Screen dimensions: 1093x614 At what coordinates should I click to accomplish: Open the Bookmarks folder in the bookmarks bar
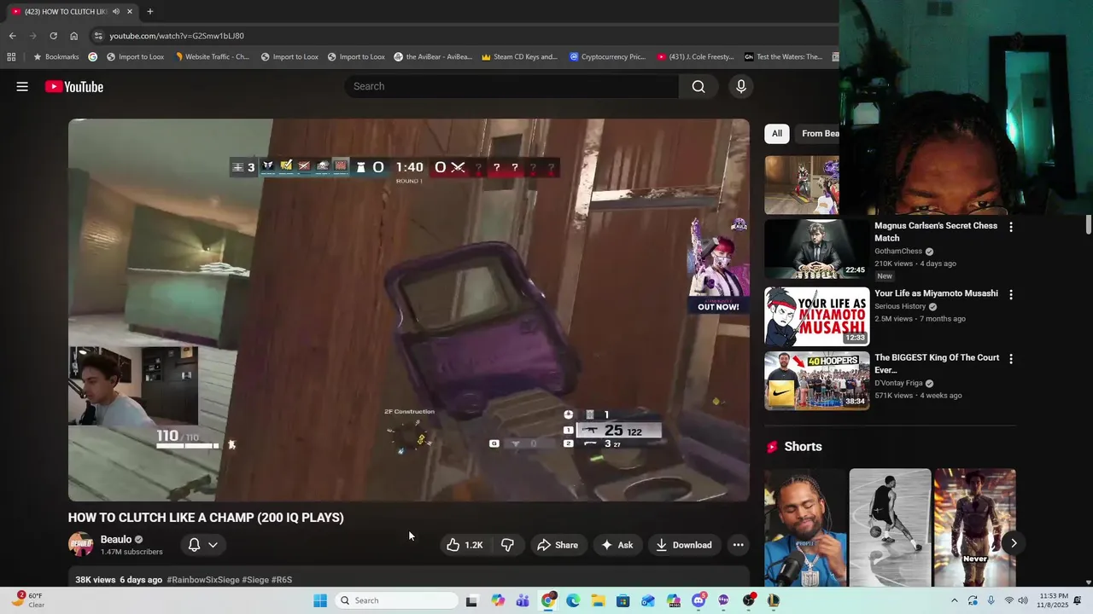(x=56, y=57)
